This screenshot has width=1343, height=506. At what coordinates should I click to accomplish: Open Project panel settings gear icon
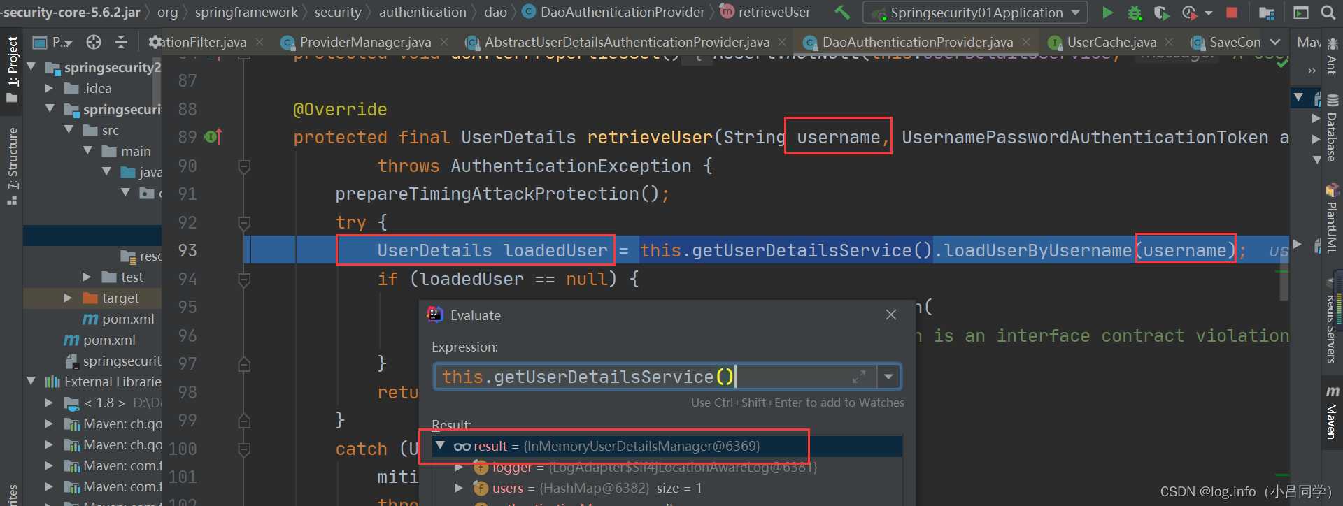(x=154, y=42)
